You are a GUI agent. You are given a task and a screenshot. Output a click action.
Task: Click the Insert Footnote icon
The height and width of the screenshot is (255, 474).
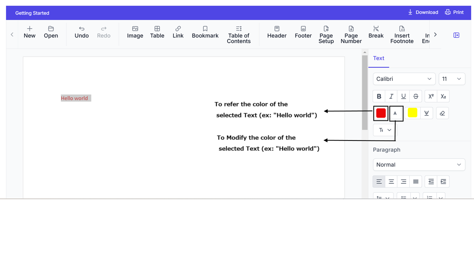(402, 35)
